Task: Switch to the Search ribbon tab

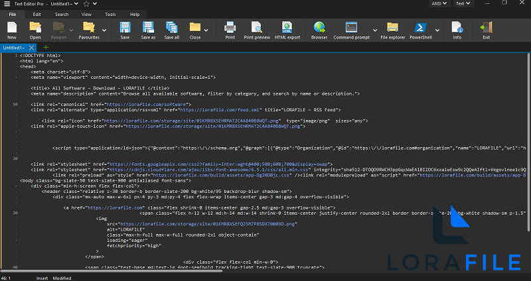Action: [62, 14]
